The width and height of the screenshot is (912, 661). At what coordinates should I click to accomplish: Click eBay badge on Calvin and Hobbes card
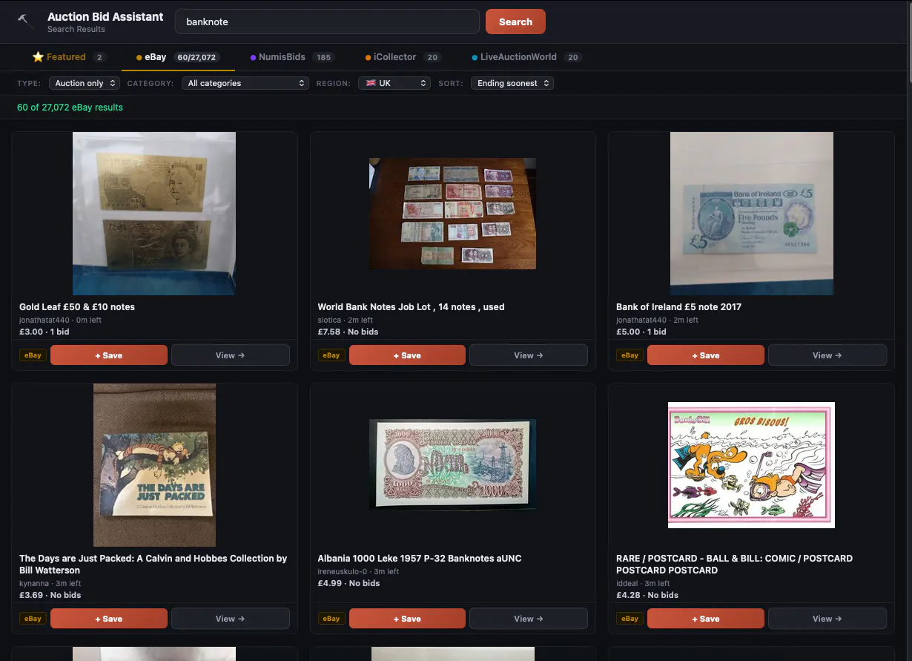(33, 619)
